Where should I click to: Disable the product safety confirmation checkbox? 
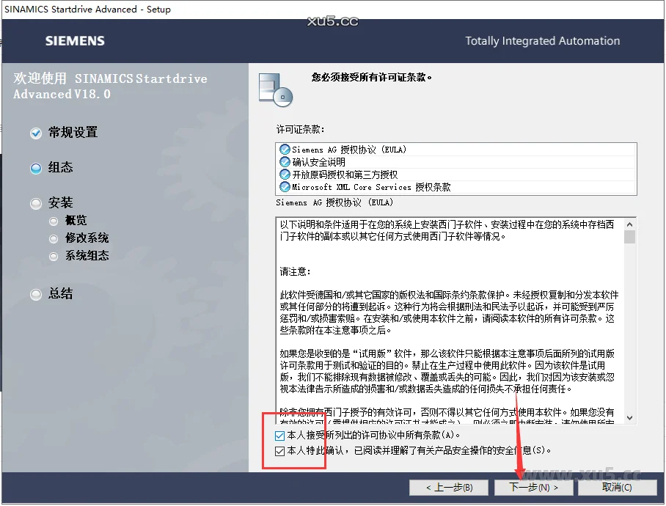tap(279, 450)
